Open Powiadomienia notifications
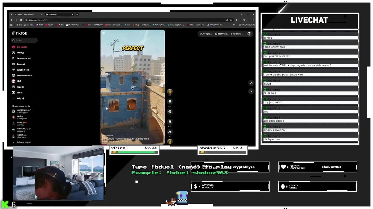 coord(22,75)
